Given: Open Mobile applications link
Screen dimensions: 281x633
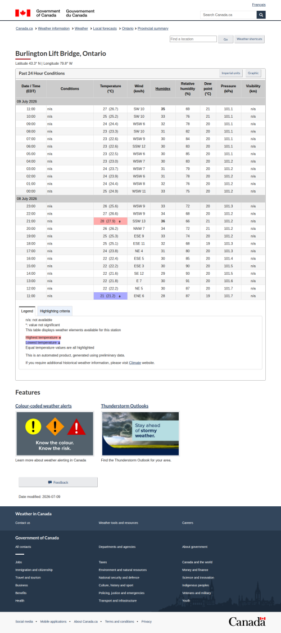Looking at the screenshot, I should 53,622.
